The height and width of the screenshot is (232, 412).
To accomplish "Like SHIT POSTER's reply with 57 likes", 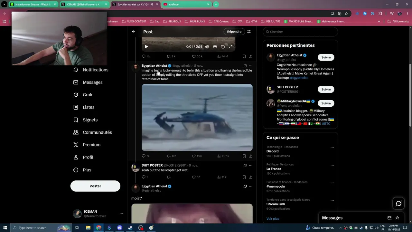I will pyautogui.click(x=196, y=177).
